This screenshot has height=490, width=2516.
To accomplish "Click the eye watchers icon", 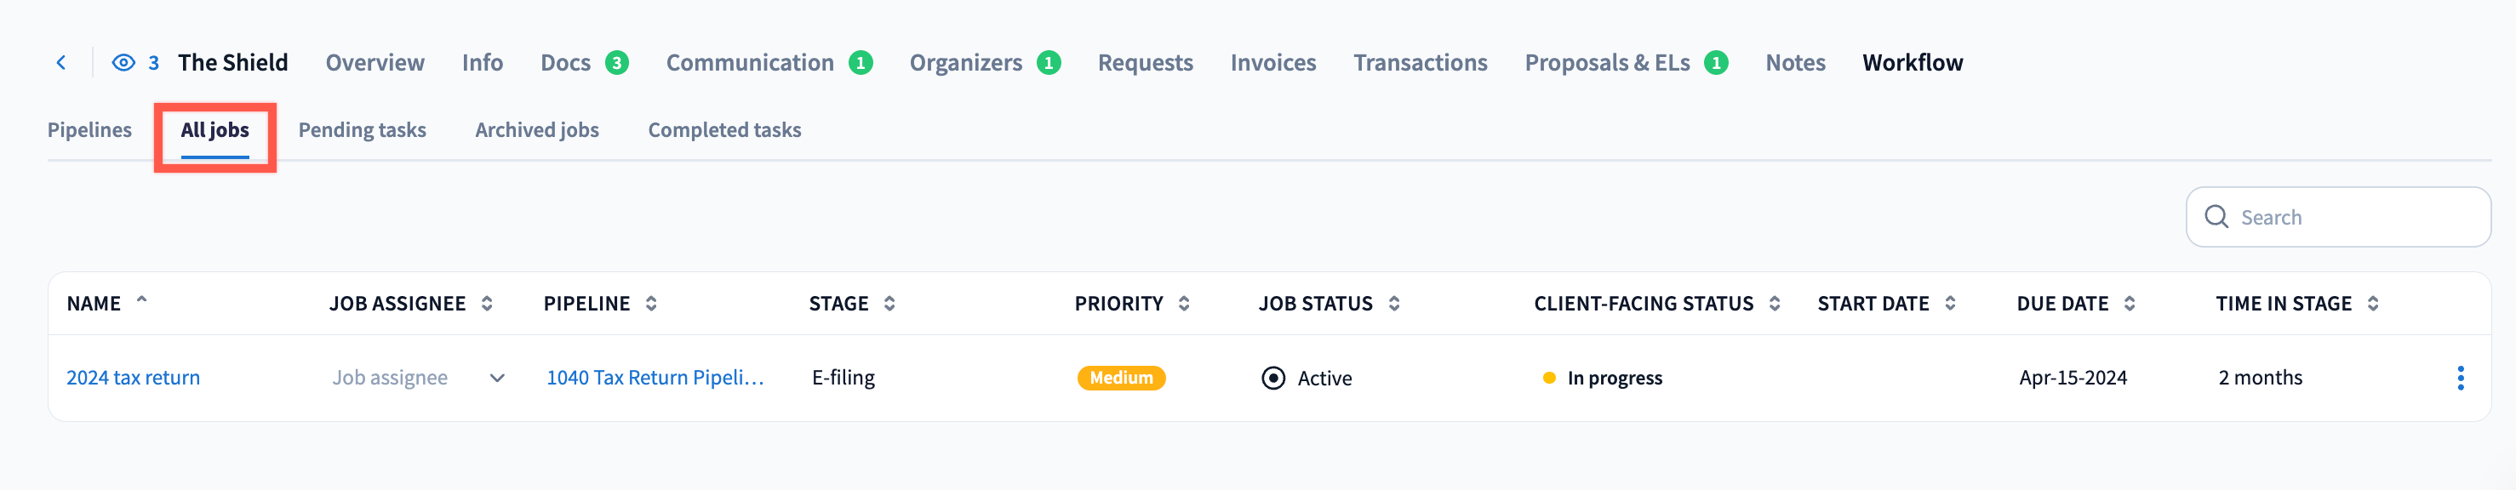I will (x=123, y=62).
